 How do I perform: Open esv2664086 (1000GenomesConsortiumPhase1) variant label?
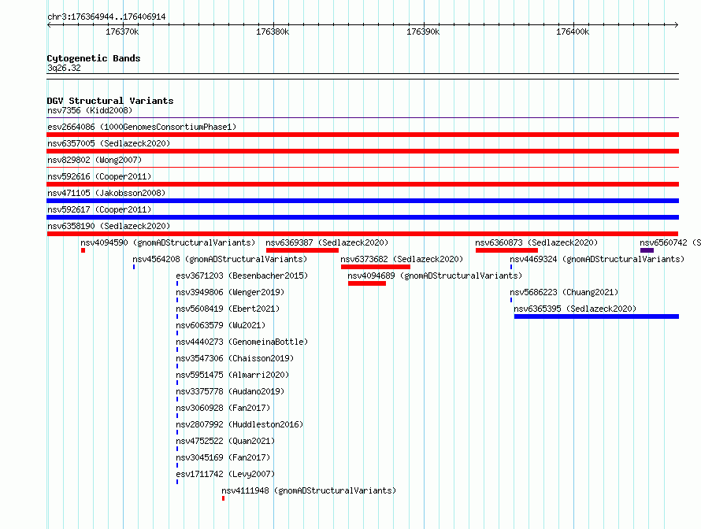click(x=142, y=127)
